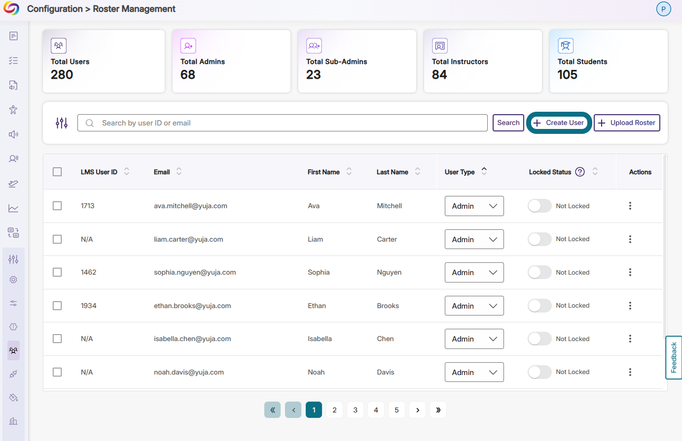The width and height of the screenshot is (682, 441).
Task: Open the three-dot actions for Noah Davis
Action: click(x=630, y=372)
